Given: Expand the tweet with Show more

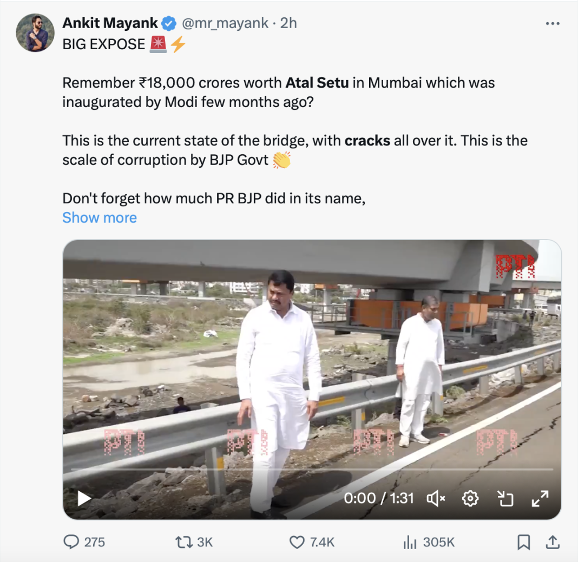Looking at the screenshot, I should coord(100,217).
